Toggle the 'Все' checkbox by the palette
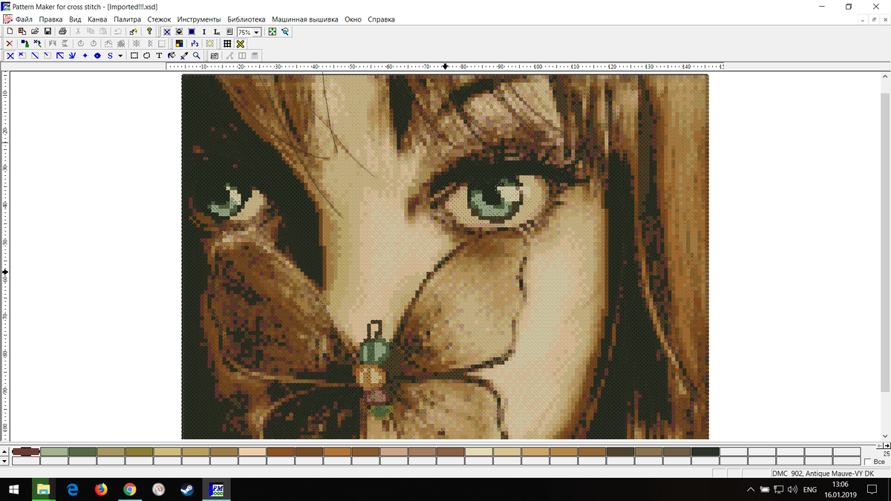This screenshot has height=501, width=891. tap(868, 462)
